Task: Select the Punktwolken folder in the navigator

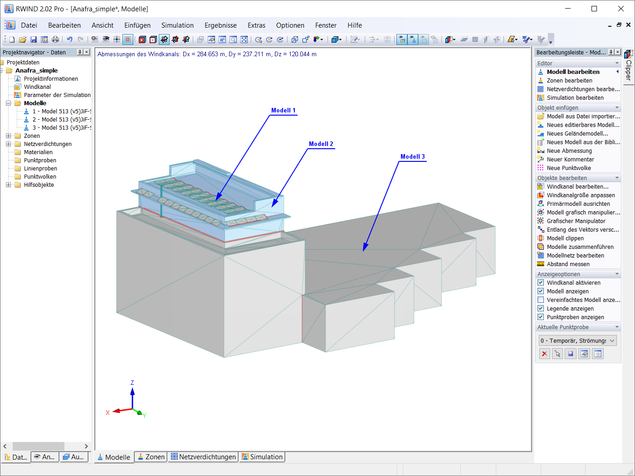Action: tap(40, 176)
